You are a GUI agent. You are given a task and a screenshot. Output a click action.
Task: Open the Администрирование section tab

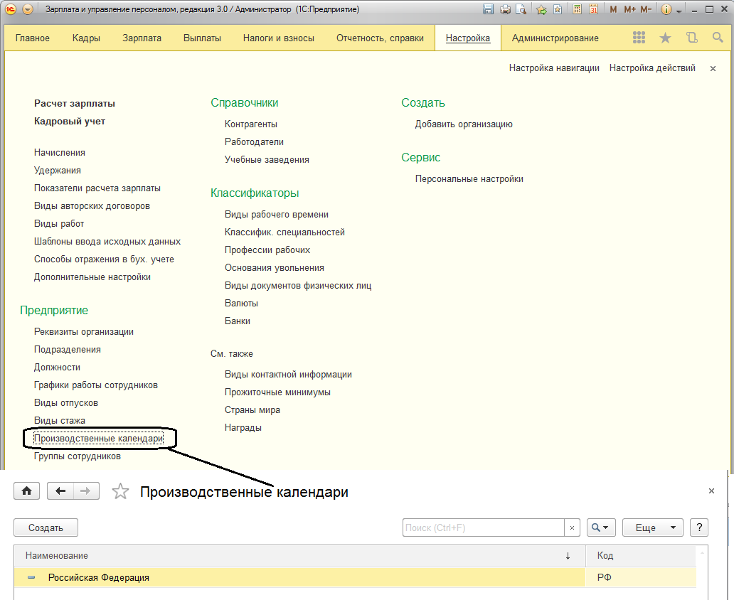click(555, 38)
